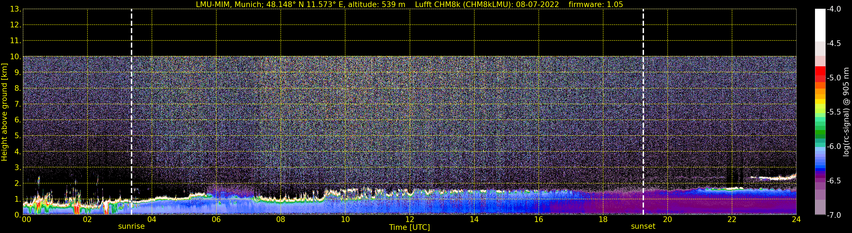
Task: Click the 'sunset' label below the time axis
Action: coord(643,227)
